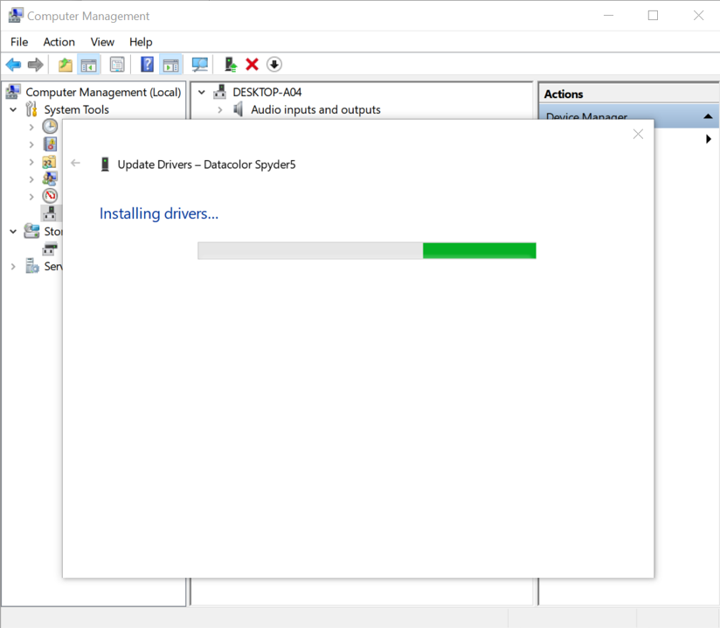
Task: Click the Properties toolbar icon
Action: [117, 65]
